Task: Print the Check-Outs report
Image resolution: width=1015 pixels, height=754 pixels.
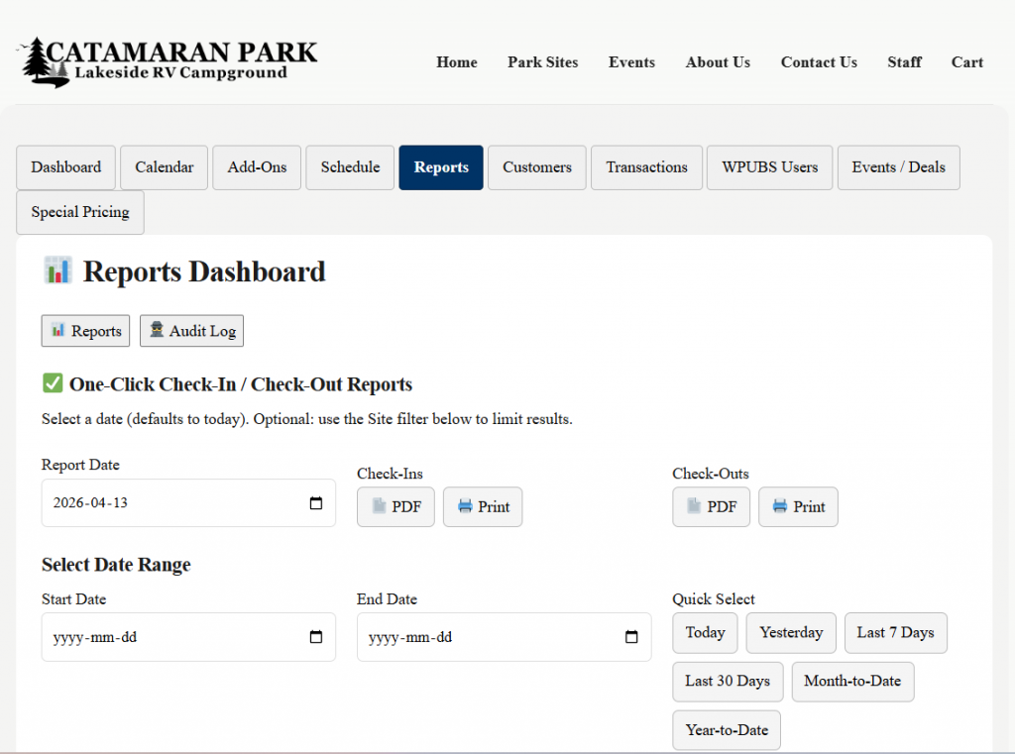Action: 797,507
